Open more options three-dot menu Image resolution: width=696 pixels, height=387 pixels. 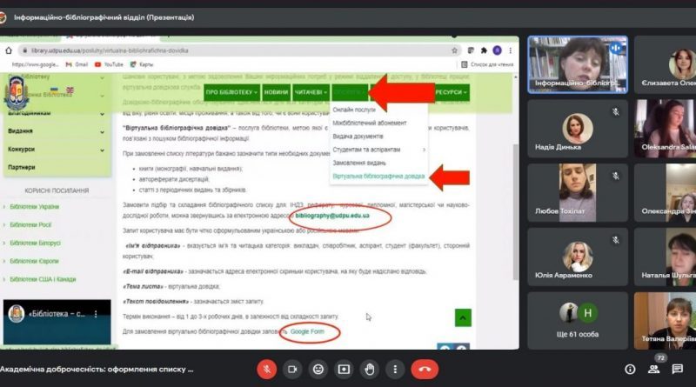(x=395, y=370)
